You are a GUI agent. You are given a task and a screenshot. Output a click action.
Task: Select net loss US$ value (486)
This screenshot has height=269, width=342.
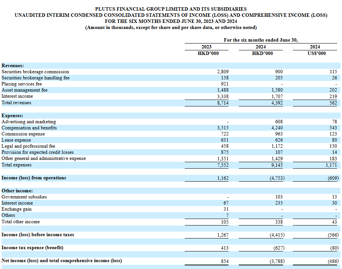tap(333, 261)
